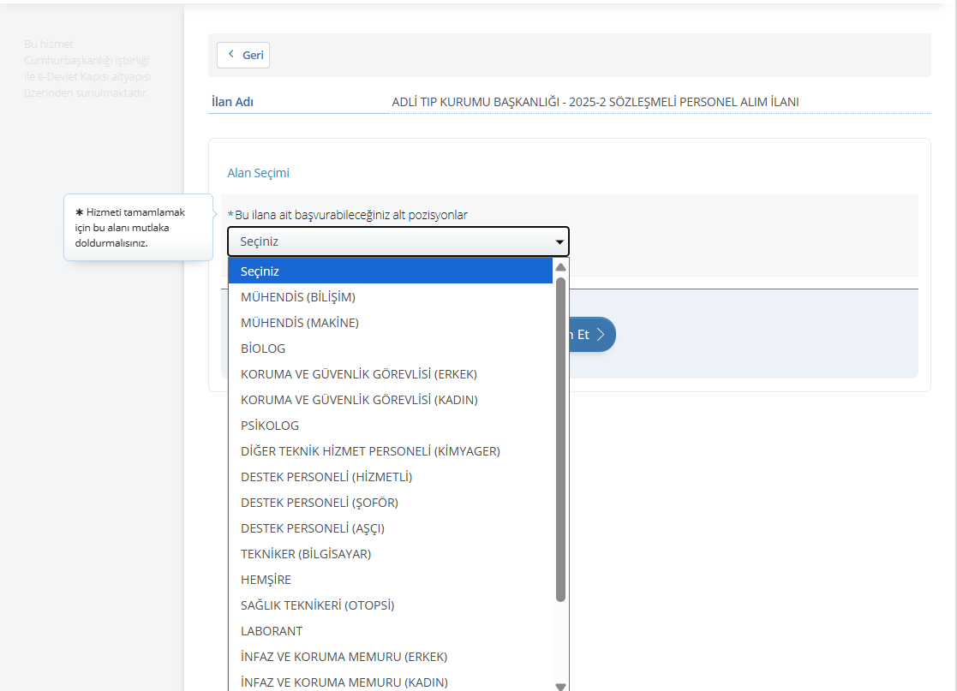Open the alt pozisyonlar Seçiniz combo box

(x=398, y=241)
